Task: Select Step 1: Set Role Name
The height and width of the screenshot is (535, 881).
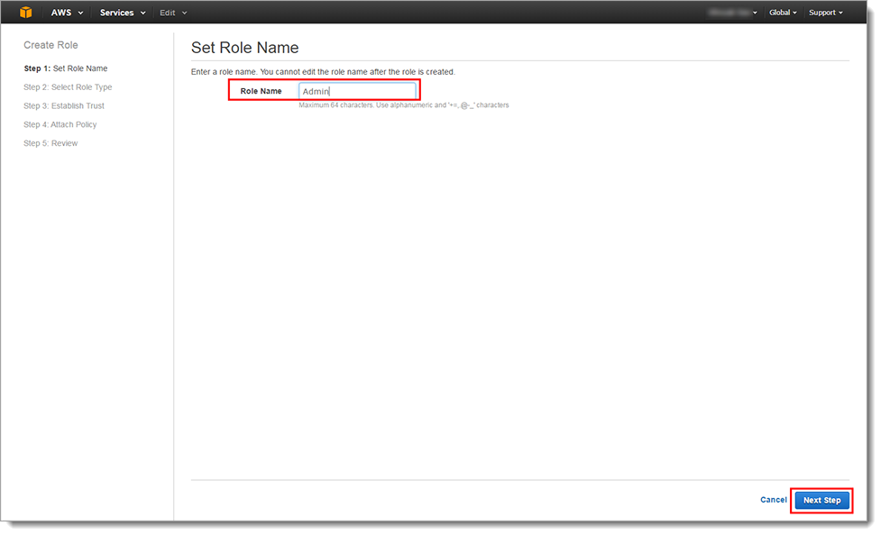Action: (x=65, y=68)
